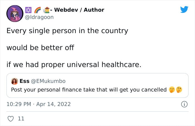The height and width of the screenshot is (126, 195).
Task: Click Ess's small profile avatar
Action: click(x=14, y=81)
